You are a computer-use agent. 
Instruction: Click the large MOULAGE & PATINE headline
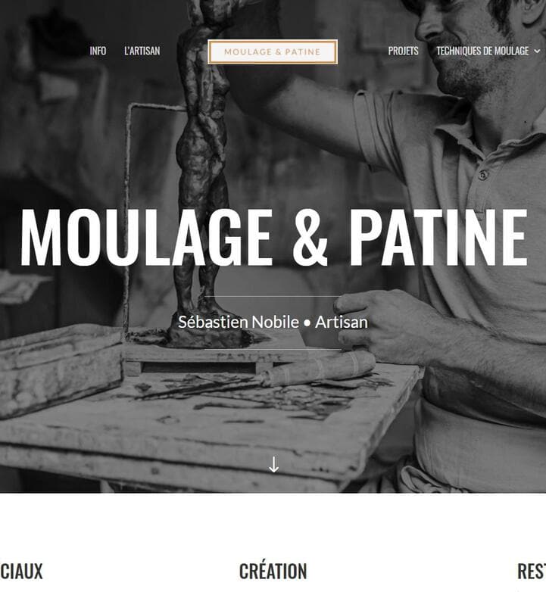click(x=273, y=237)
